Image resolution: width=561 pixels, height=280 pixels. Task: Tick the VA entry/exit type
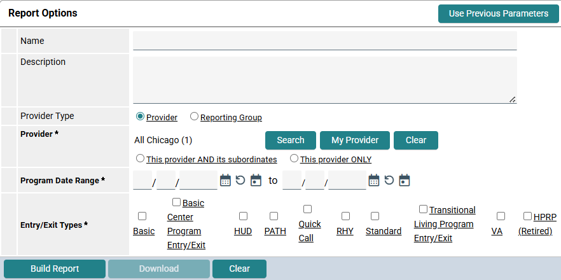click(501, 216)
